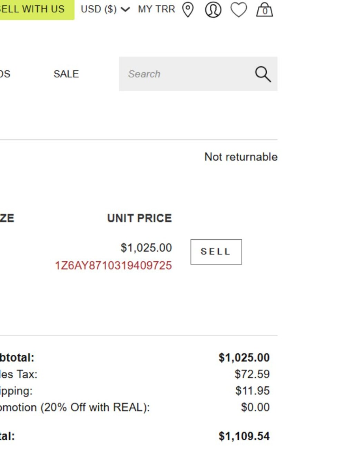Click the $72.59 sales tax amount
Screen dimensions: 345x459
[x=252, y=374]
